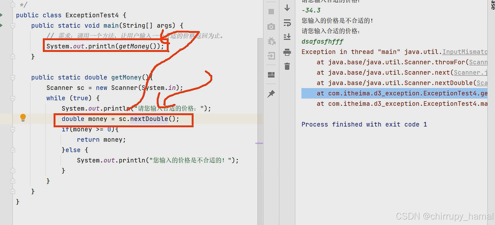Click the Attach Debugger bug icon
This screenshot has height=225, width=495.
(271, 41)
